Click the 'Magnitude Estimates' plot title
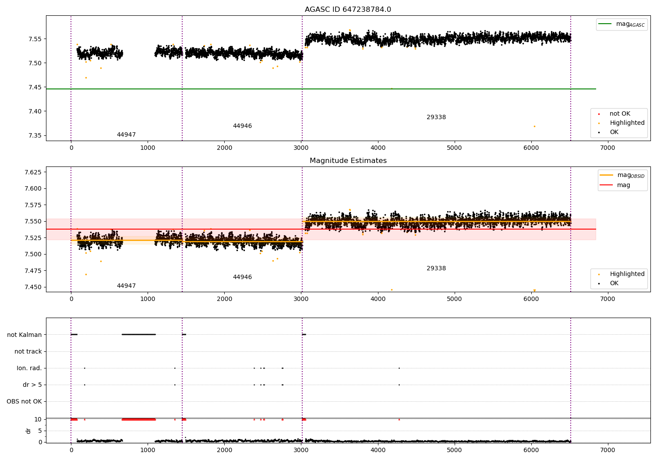 348,161
